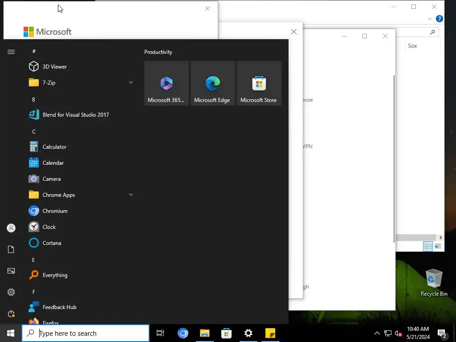
Task: Click the Settings window vertical scrollbar
Action: coord(395,159)
